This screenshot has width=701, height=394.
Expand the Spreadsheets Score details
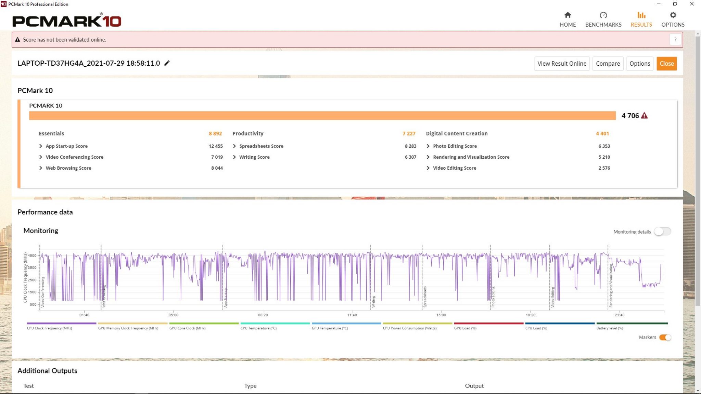[x=234, y=146]
